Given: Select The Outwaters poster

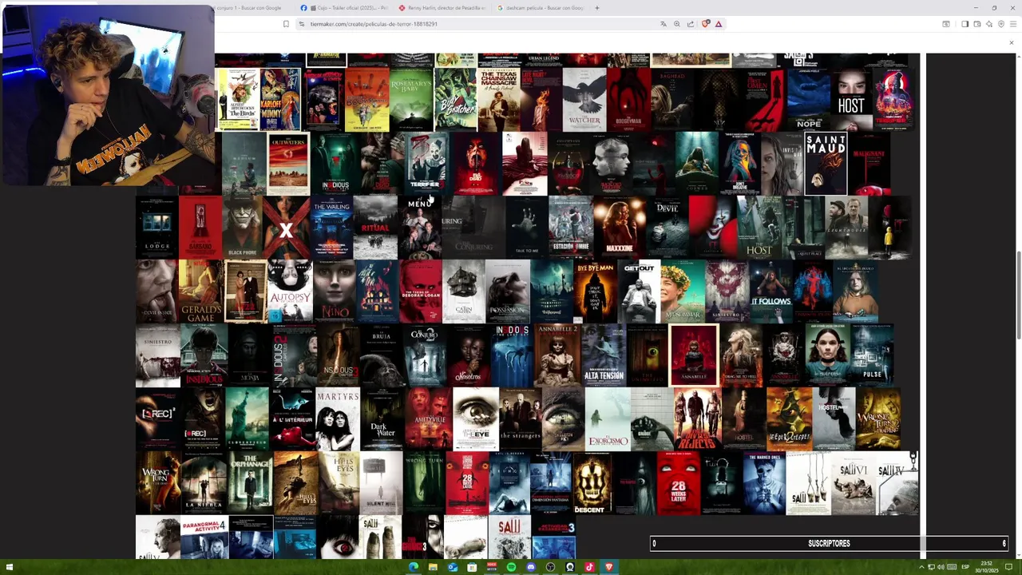Looking at the screenshot, I should click(287, 164).
